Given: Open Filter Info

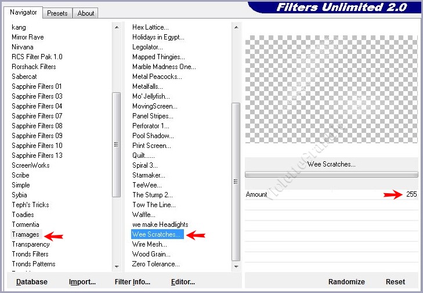Looking at the screenshot, I should coord(132,282).
